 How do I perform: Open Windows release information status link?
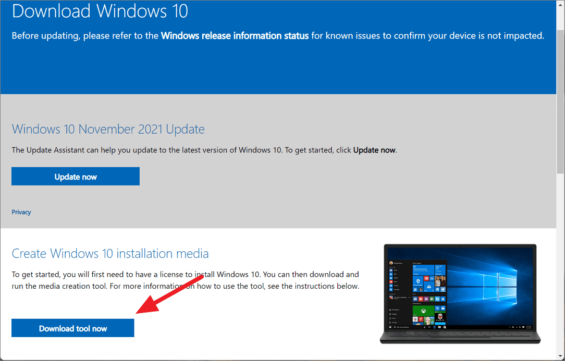coord(235,35)
